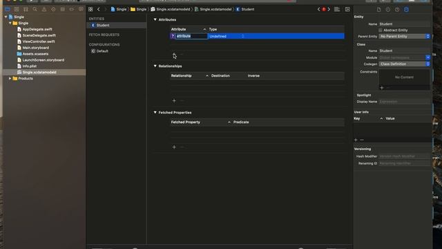
Task: Toggle the Abstract Entity checkbox
Action: (x=381, y=30)
